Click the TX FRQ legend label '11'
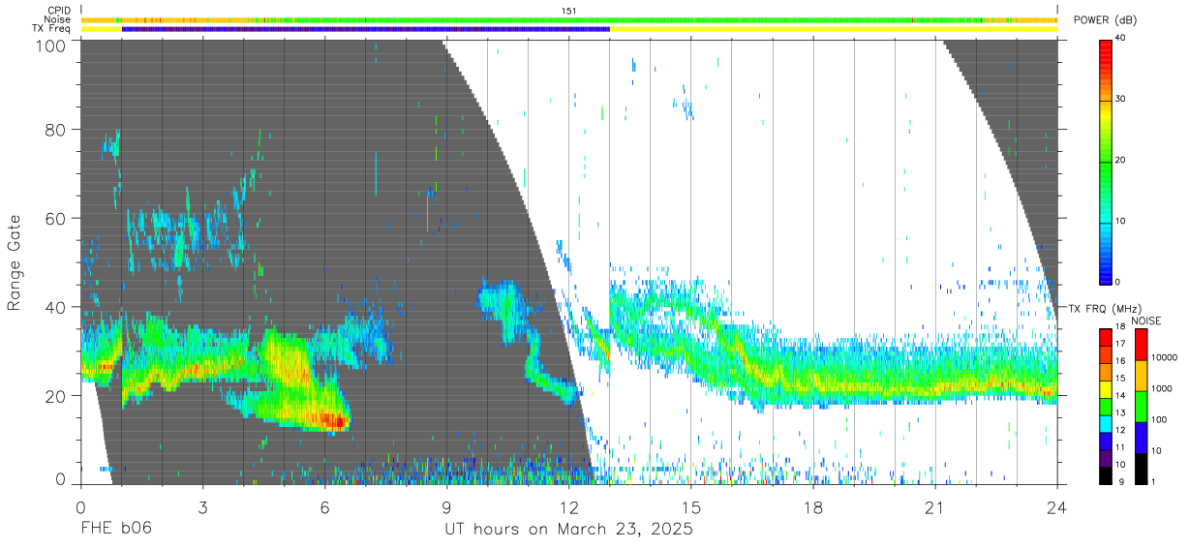This screenshot has width=1189, height=549. (x=1121, y=448)
